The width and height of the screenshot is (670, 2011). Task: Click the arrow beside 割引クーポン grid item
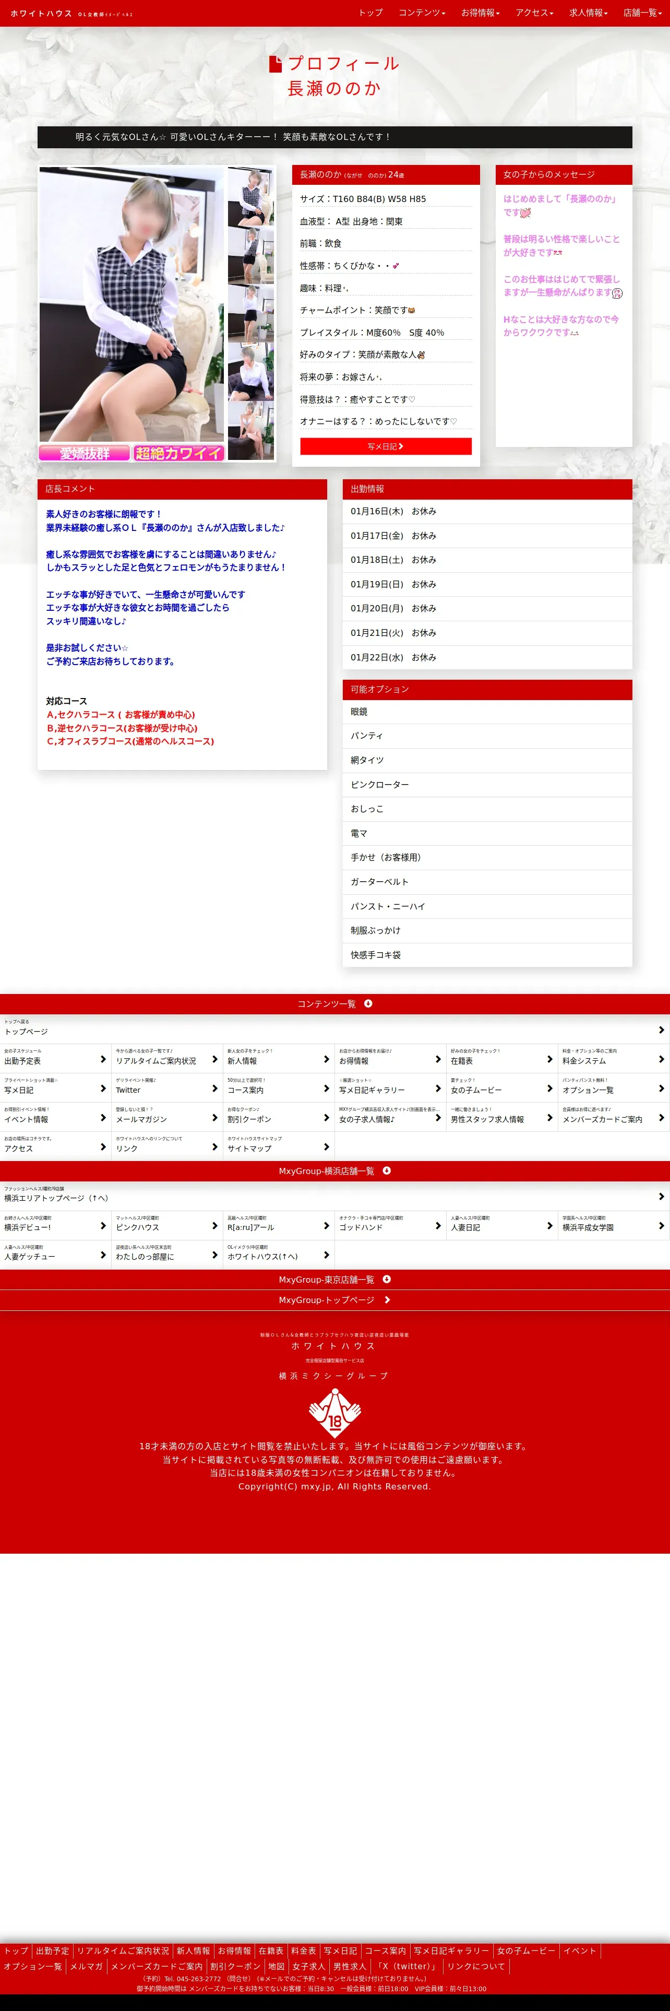tap(326, 1118)
